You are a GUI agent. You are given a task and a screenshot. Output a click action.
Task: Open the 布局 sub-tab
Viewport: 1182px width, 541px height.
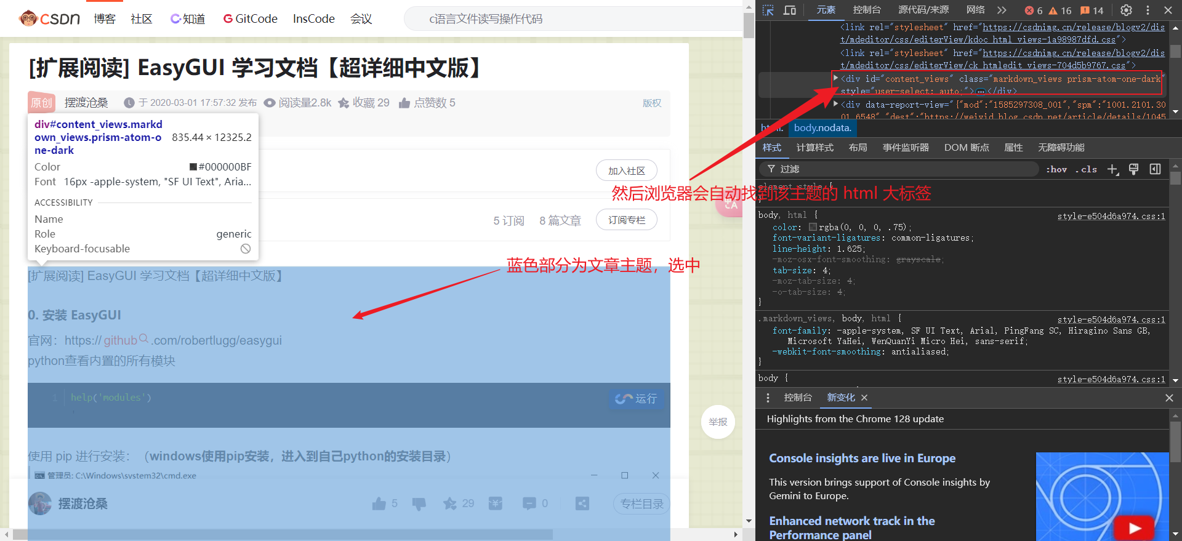click(x=858, y=148)
